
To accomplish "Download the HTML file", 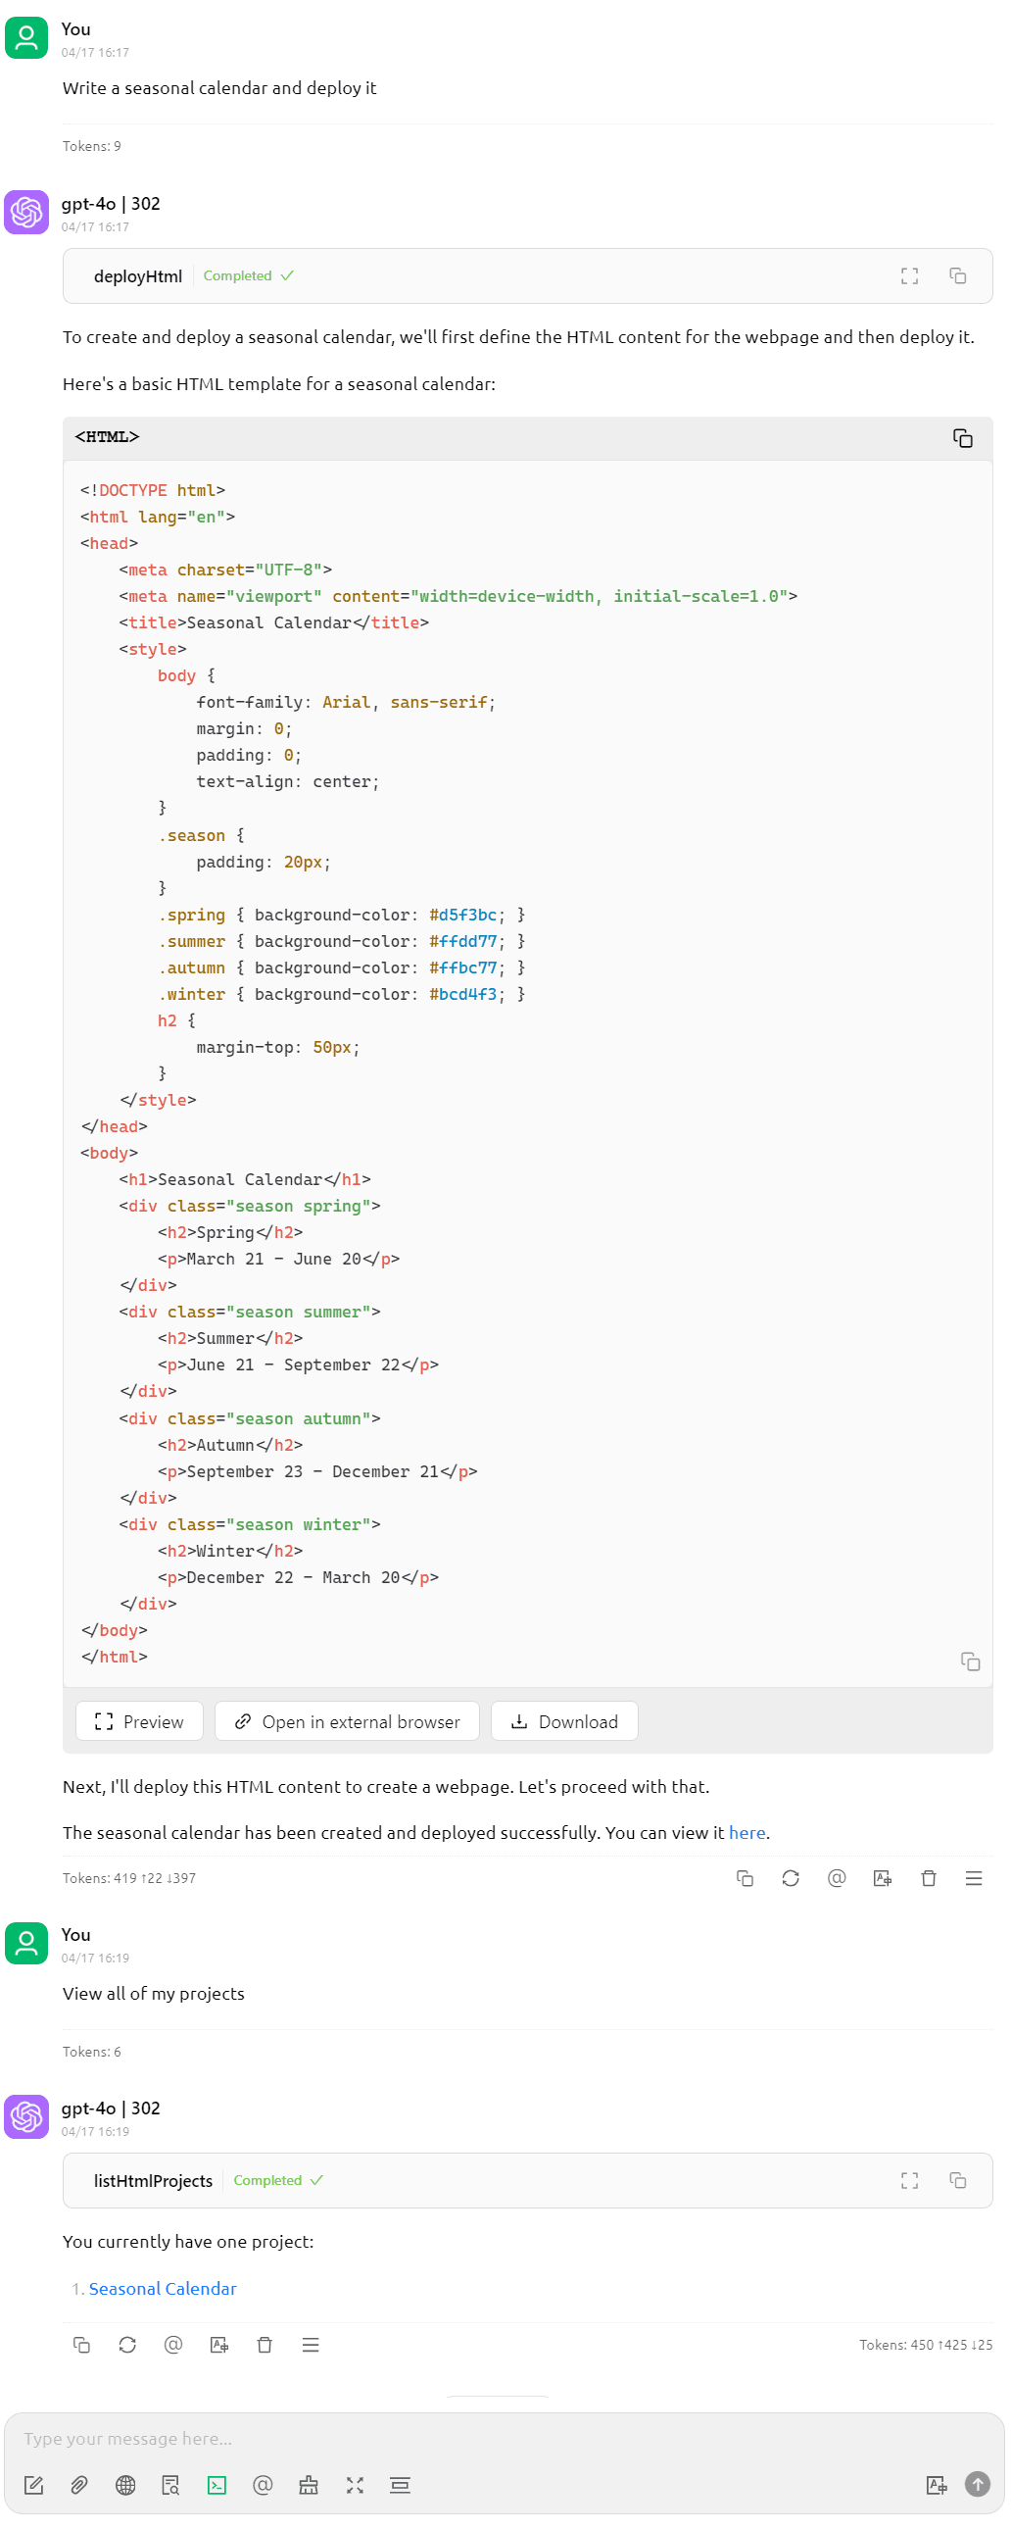I will coord(564,1721).
